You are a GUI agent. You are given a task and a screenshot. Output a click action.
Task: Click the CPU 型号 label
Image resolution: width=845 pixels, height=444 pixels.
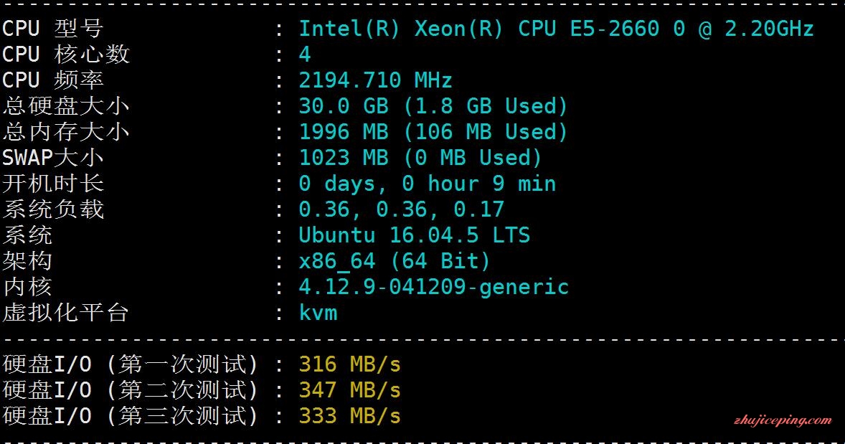pos(53,29)
